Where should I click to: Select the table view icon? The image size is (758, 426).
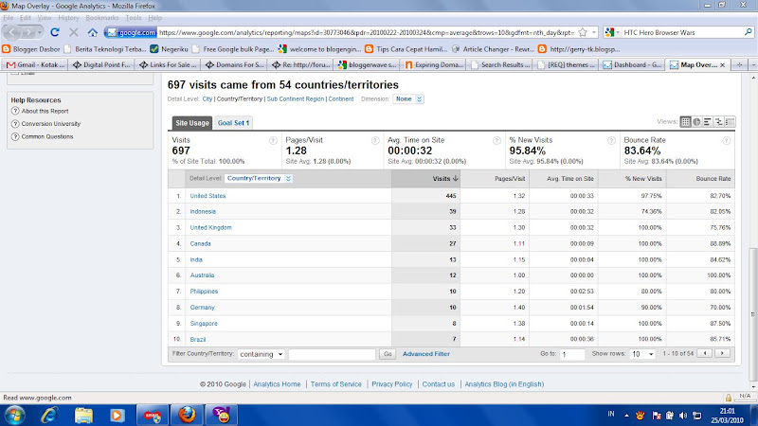click(685, 122)
